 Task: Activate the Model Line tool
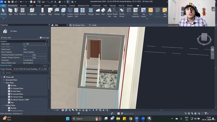point(115,13)
